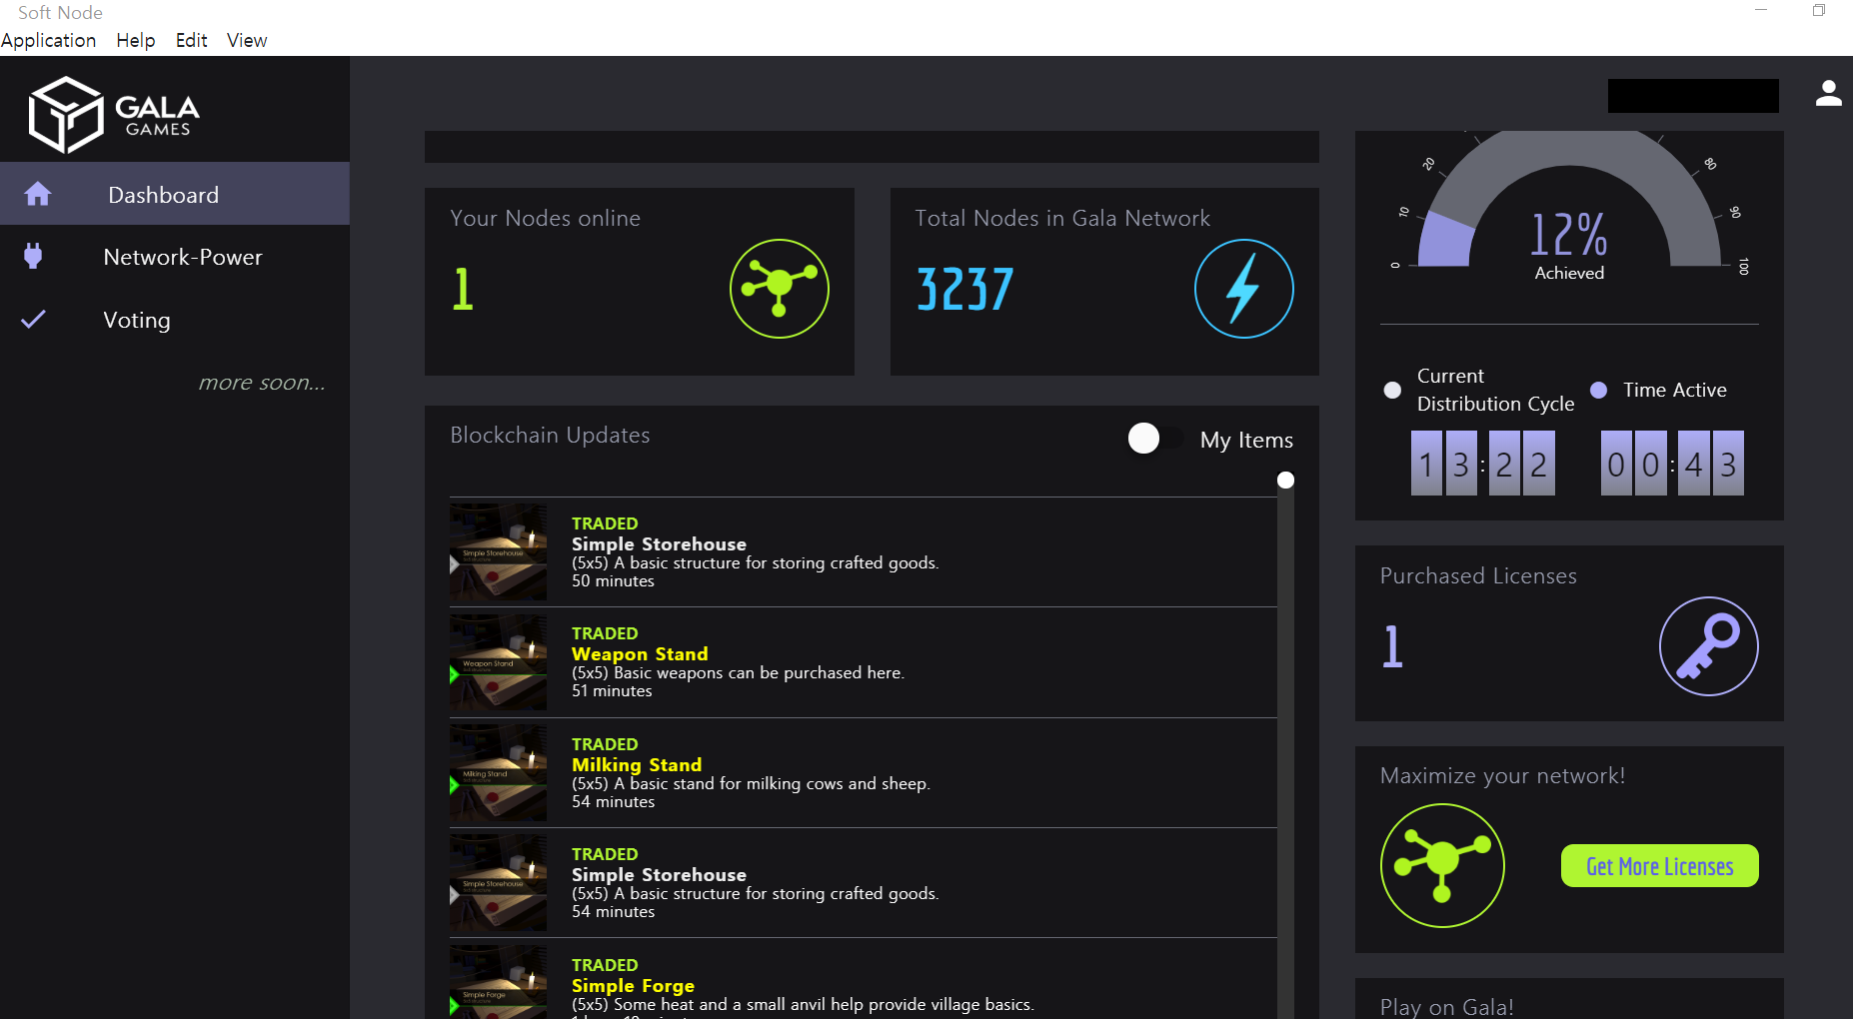The image size is (1853, 1019).
Task: Click the blue lightning bolt network icon
Action: pos(1244,289)
